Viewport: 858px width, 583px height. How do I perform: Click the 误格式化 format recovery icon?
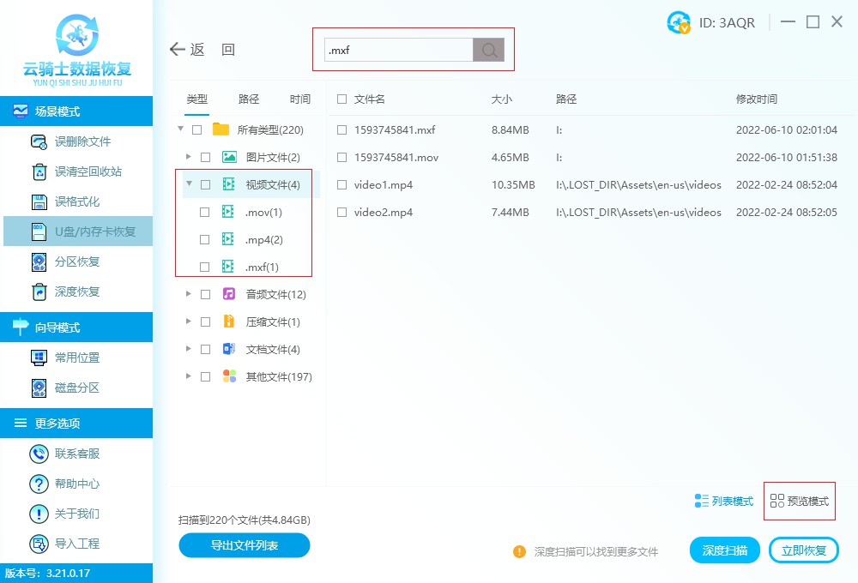tap(39, 201)
